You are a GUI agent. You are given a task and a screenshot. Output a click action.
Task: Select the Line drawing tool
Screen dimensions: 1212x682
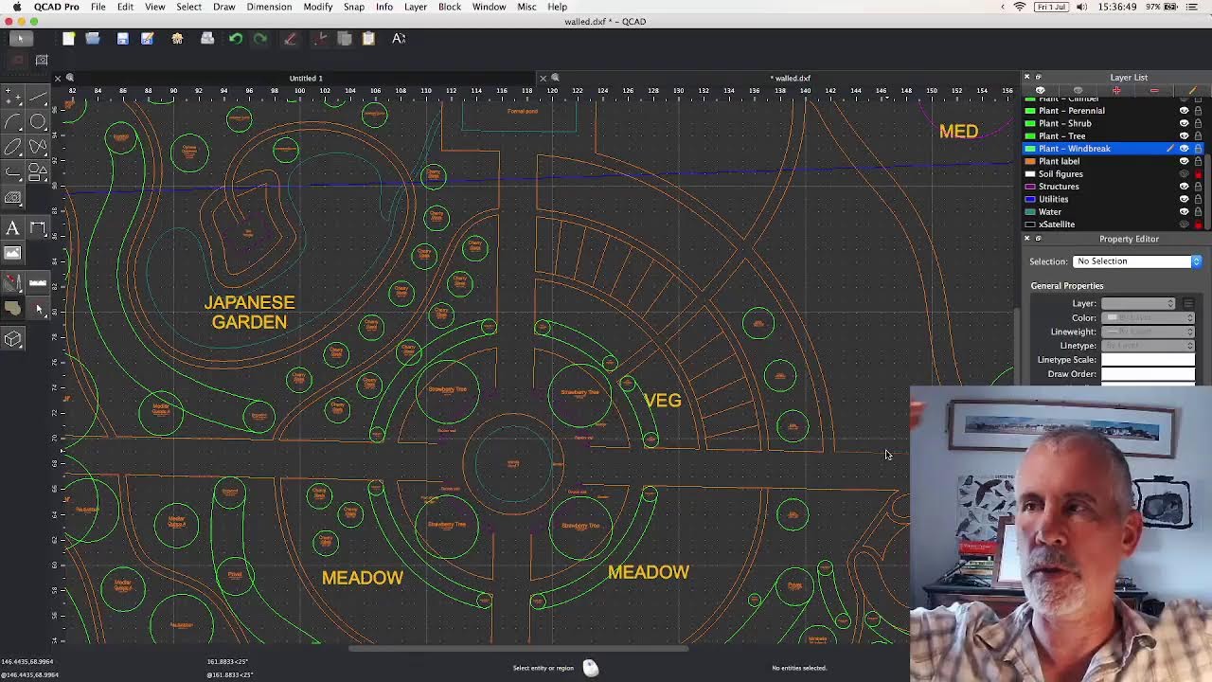click(38, 97)
